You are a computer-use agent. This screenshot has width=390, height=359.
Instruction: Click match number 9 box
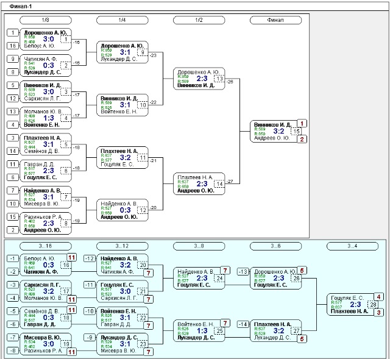(x=143, y=52)
